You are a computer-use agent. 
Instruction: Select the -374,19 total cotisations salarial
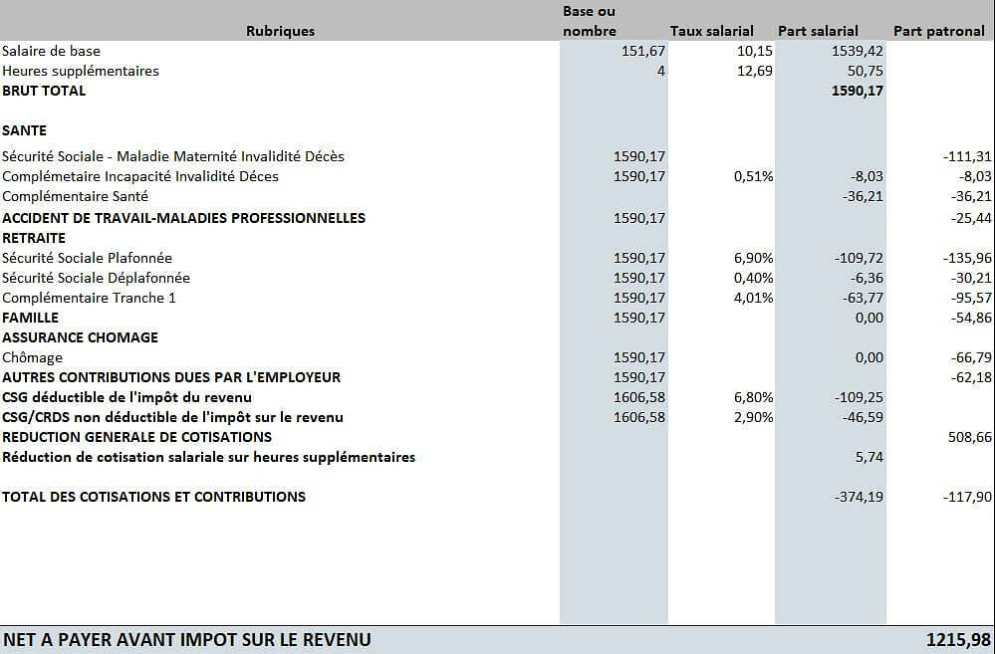859,497
